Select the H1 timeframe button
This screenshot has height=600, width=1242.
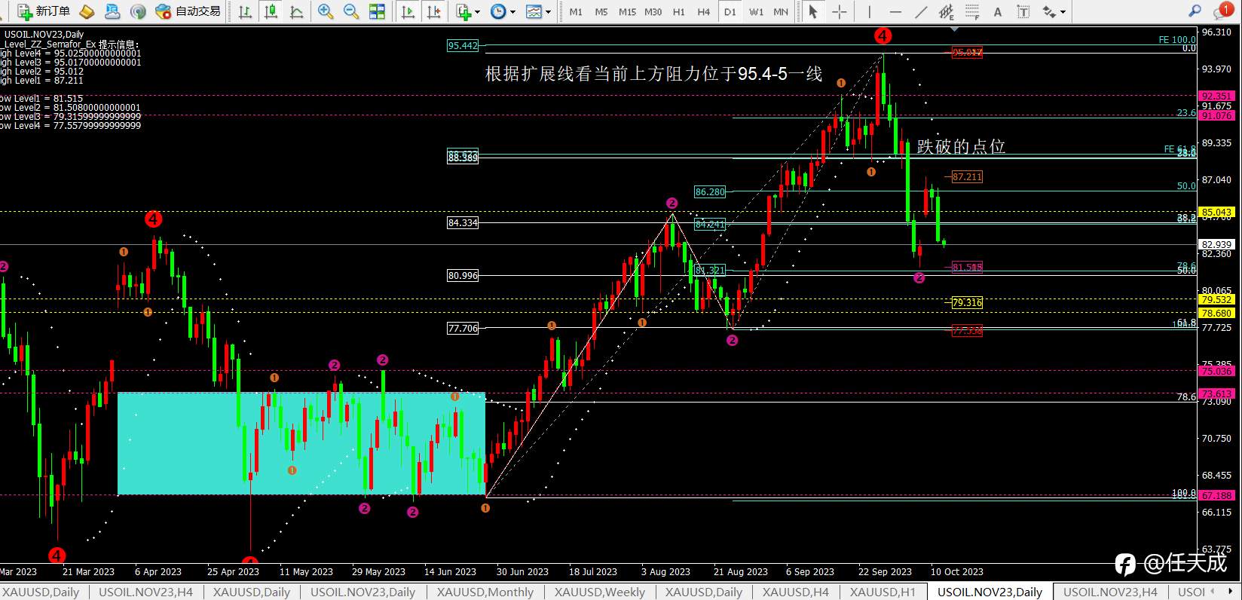click(679, 11)
